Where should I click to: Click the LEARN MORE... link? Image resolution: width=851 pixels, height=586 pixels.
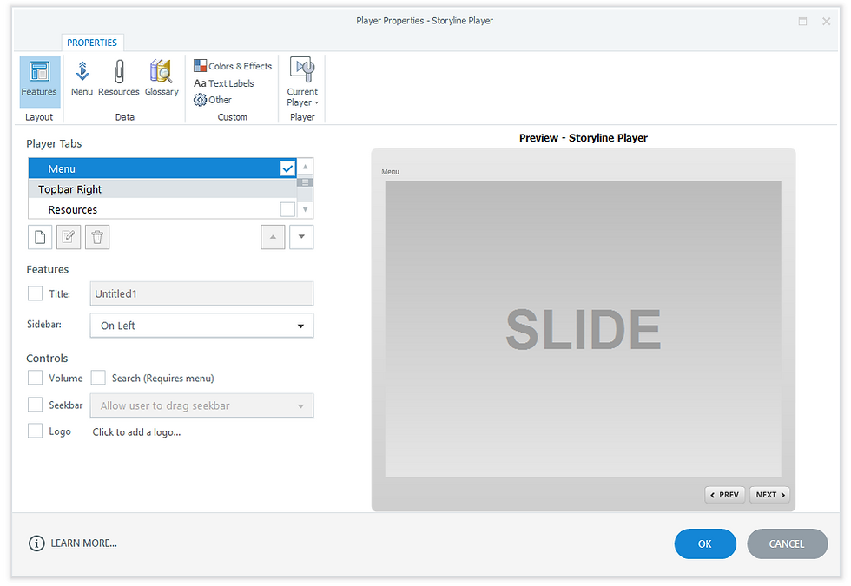[84, 543]
